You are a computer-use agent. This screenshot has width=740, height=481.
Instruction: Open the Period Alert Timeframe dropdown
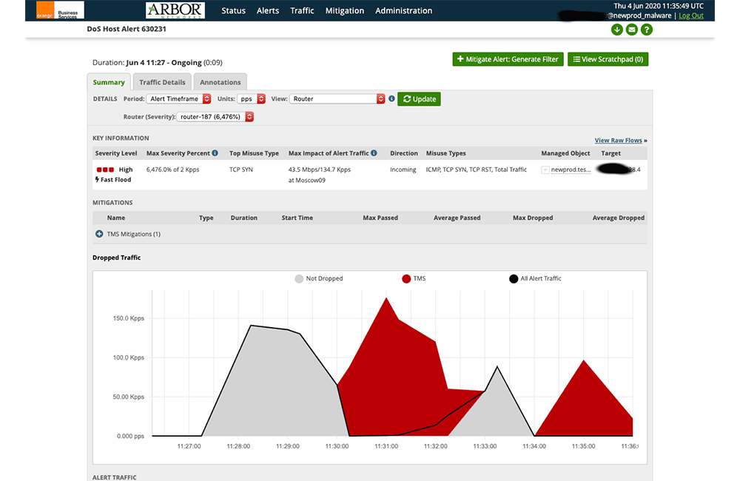coord(178,98)
